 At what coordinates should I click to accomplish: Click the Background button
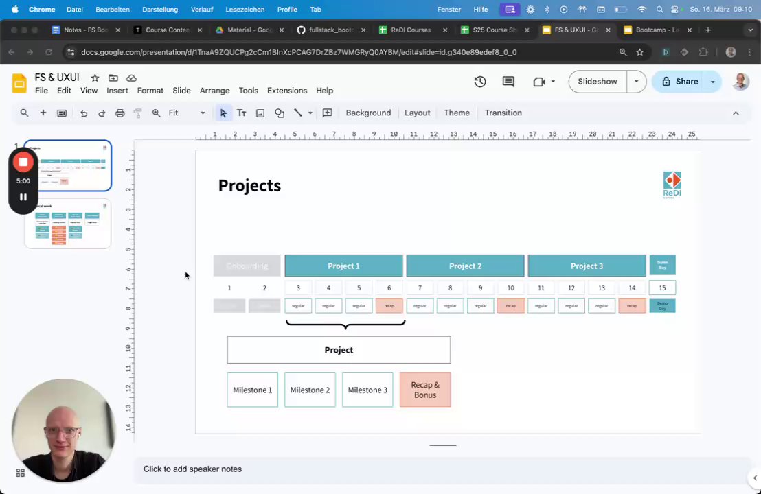pyautogui.click(x=368, y=113)
